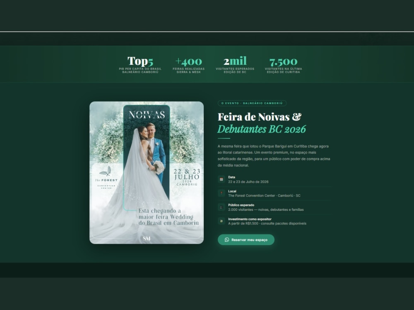
Task: Click the Debutantes BC 2026 heading
Action: [x=261, y=129]
